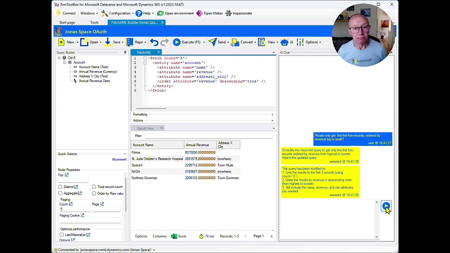
Task: Open the Windows dropdown menu
Action: coord(89,13)
